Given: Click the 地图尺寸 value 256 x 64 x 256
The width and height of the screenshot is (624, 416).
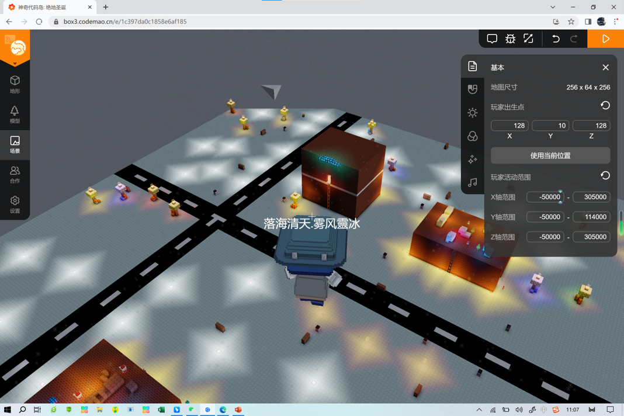Looking at the screenshot, I should (588, 87).
